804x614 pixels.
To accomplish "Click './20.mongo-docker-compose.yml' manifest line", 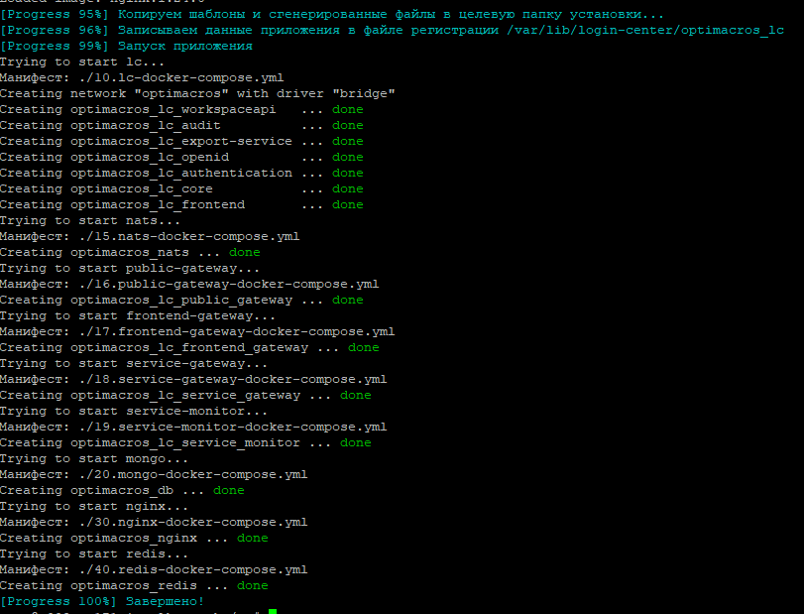I will [154, 475].
